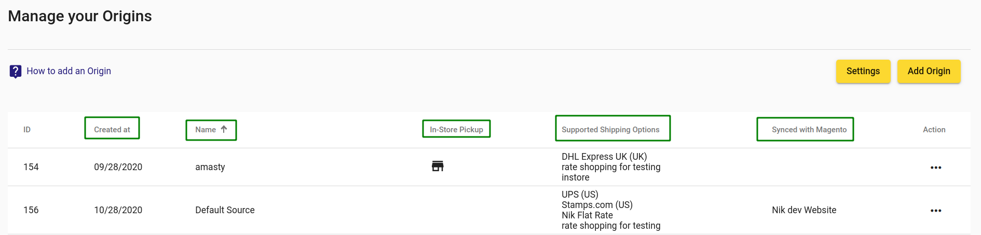Click the In-Store Pickup column header

tap(456, 129)
